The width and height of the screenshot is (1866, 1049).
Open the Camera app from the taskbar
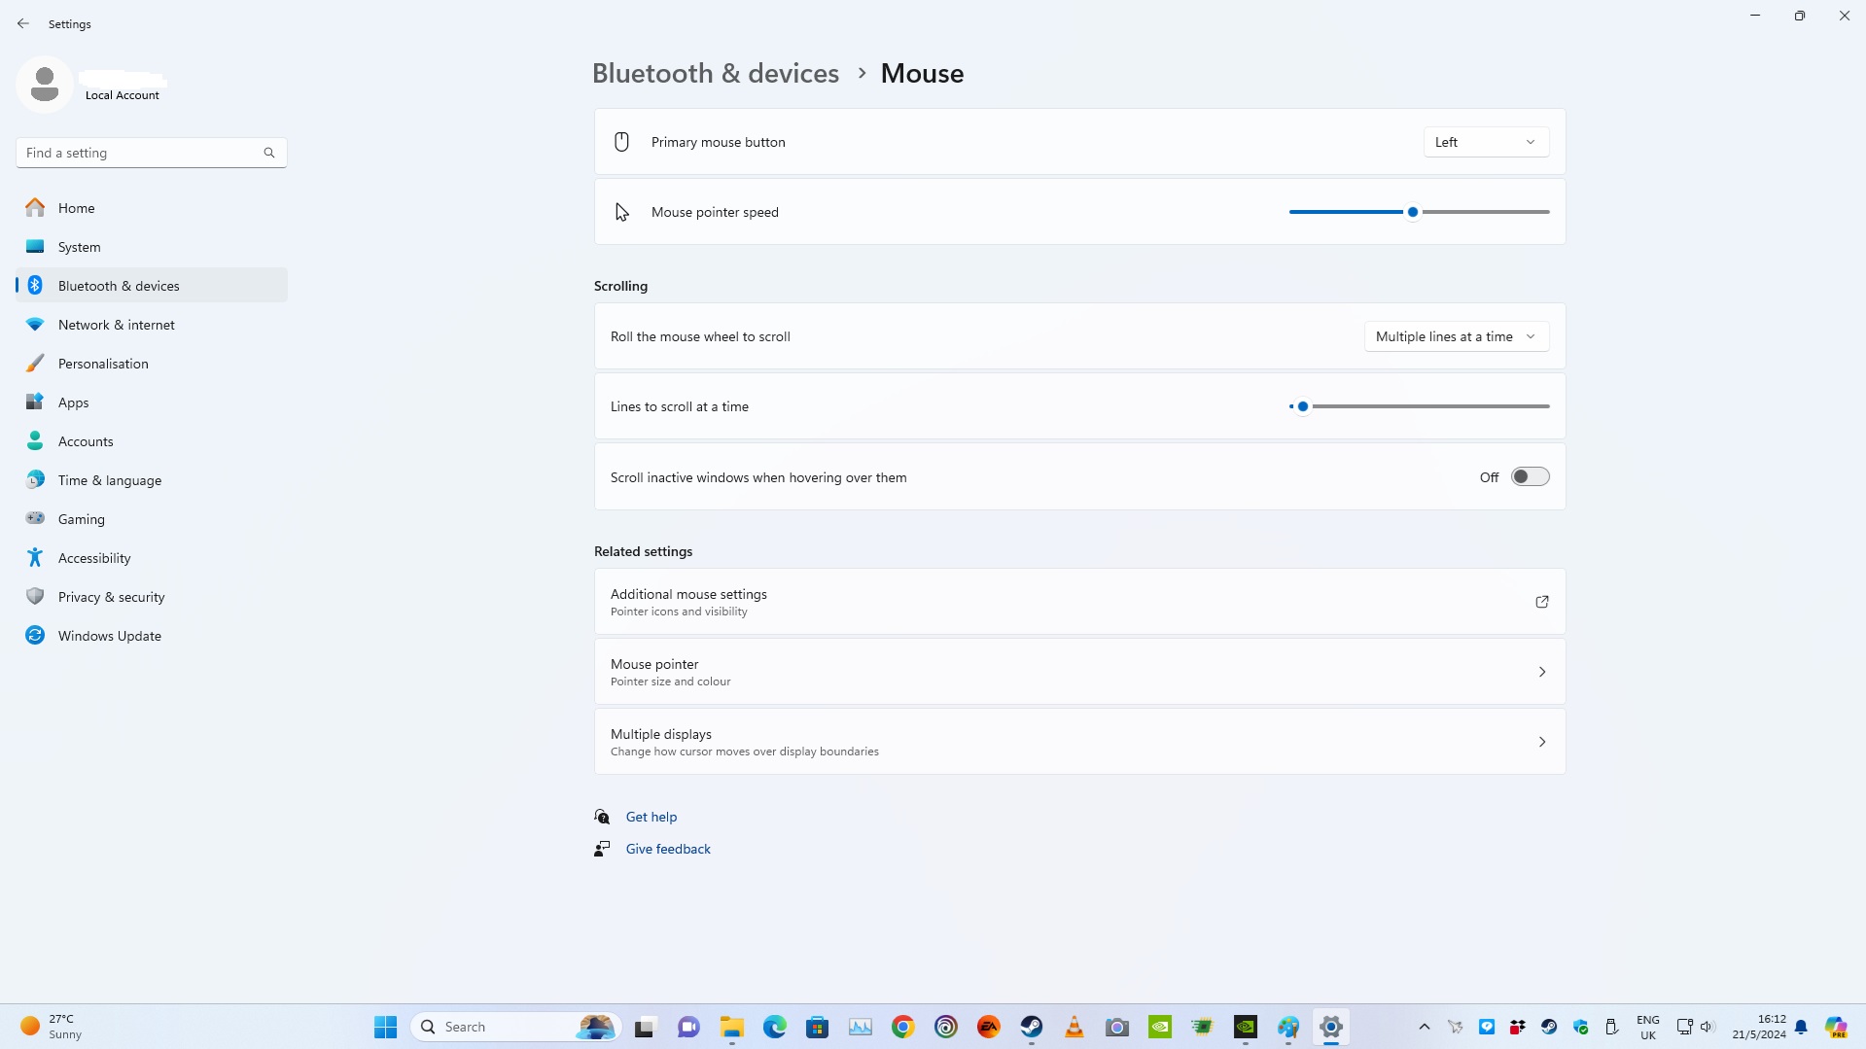pyautogui.click(x=1117, y=1027)
